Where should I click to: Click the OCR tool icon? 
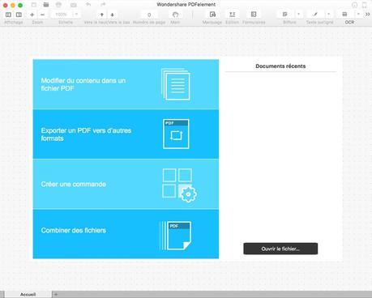(344, 14)
